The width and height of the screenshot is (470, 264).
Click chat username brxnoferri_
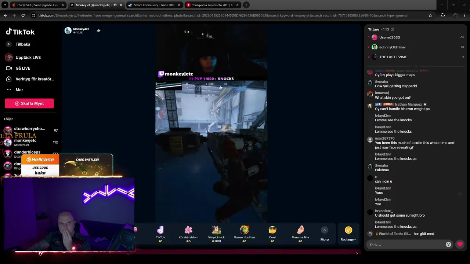coord(384,211)
